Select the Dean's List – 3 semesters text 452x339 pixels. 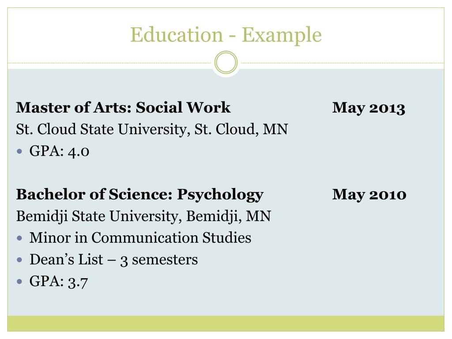point(113,260)
